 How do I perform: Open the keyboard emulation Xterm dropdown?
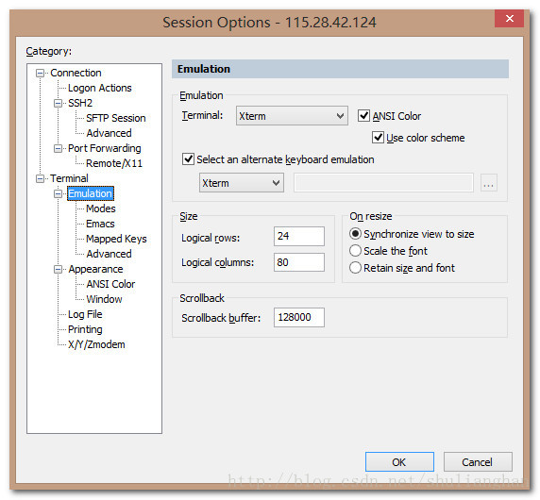242,183
